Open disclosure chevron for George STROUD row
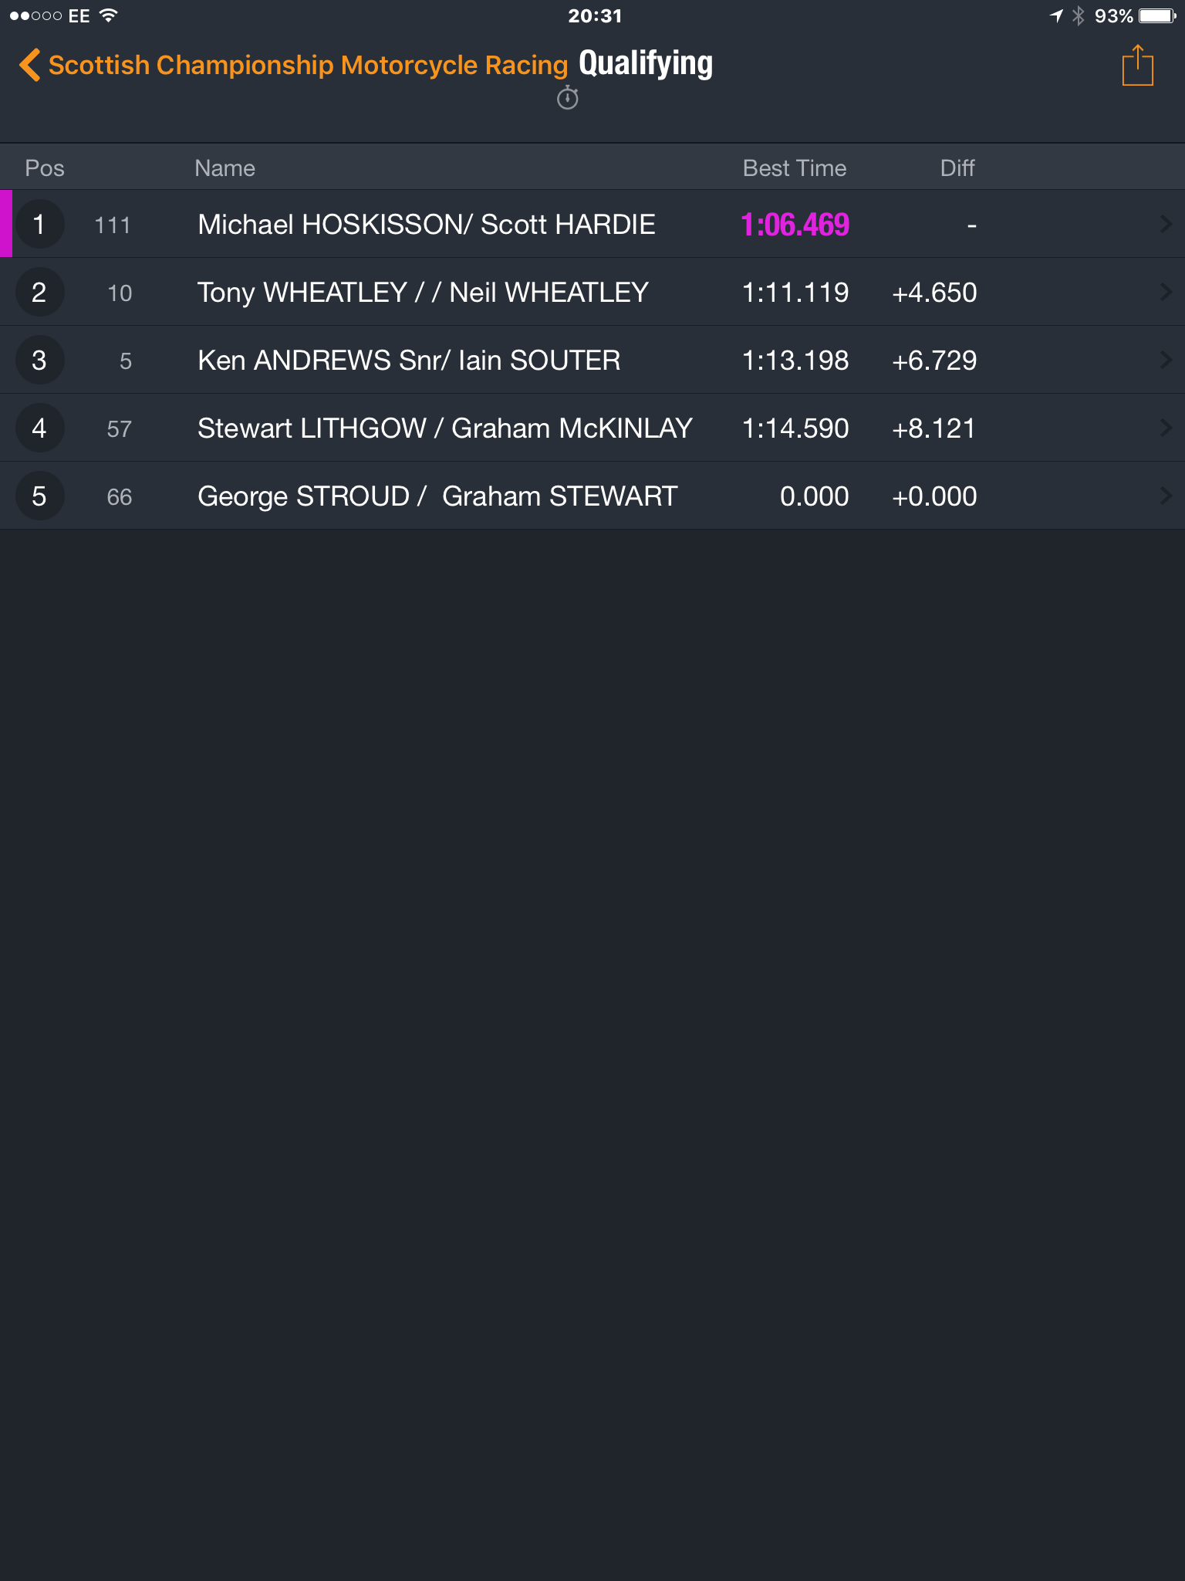 [x=1166, y=496]
